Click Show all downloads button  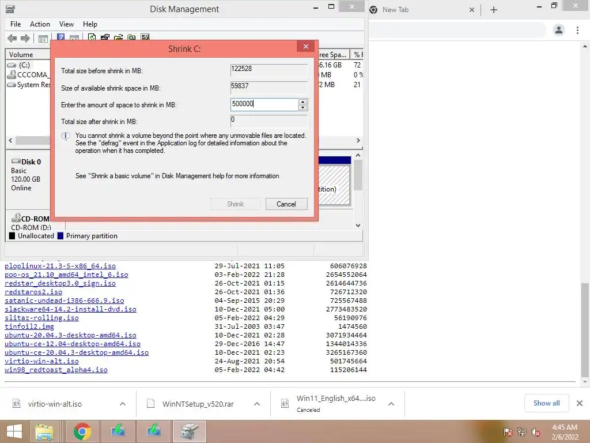click(x=546, y=403)
